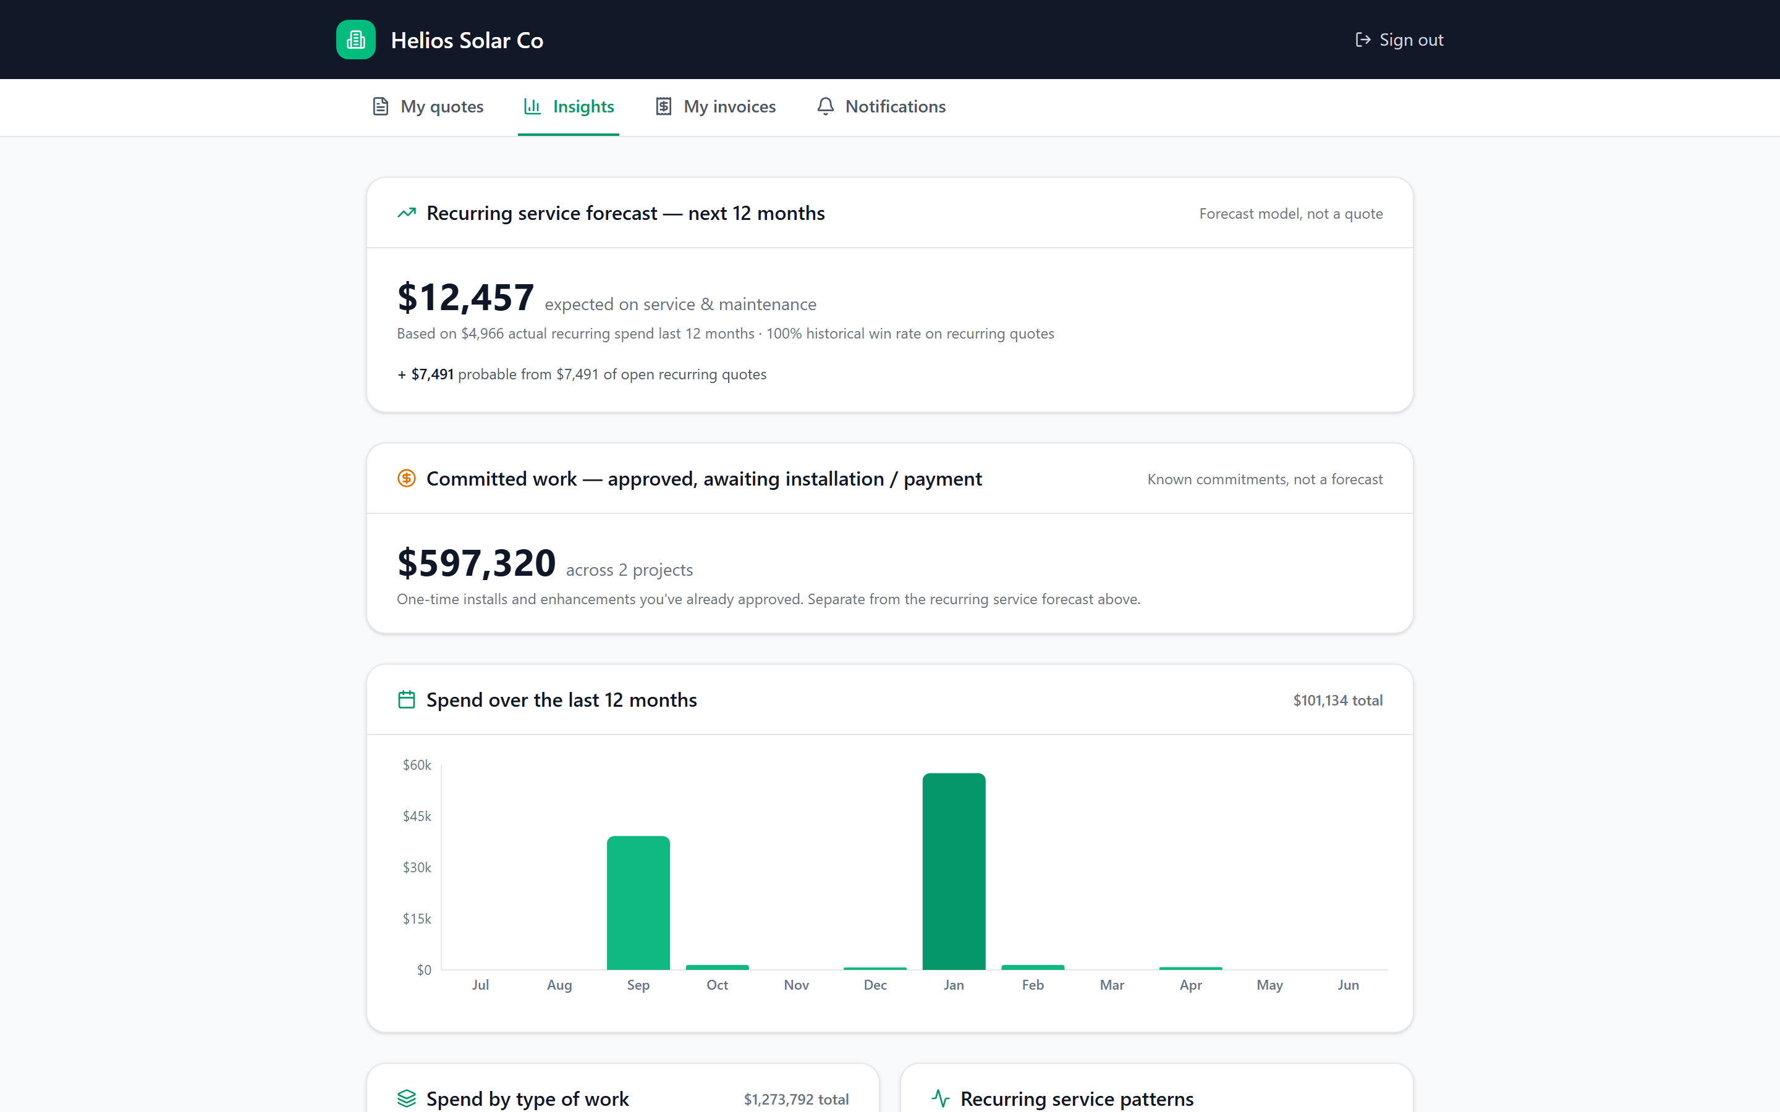Click the $60k axis label
Viewport: 1780px width, 1112px height.
(417, 765)
